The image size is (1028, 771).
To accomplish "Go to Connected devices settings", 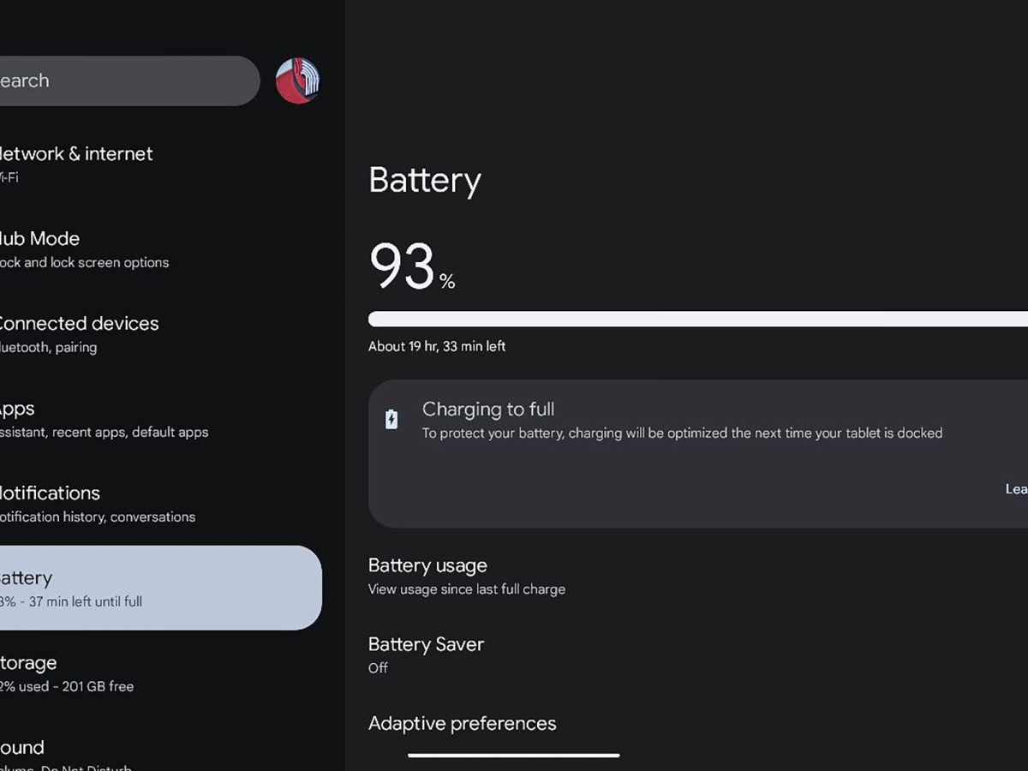I will [x=77, y=333].
